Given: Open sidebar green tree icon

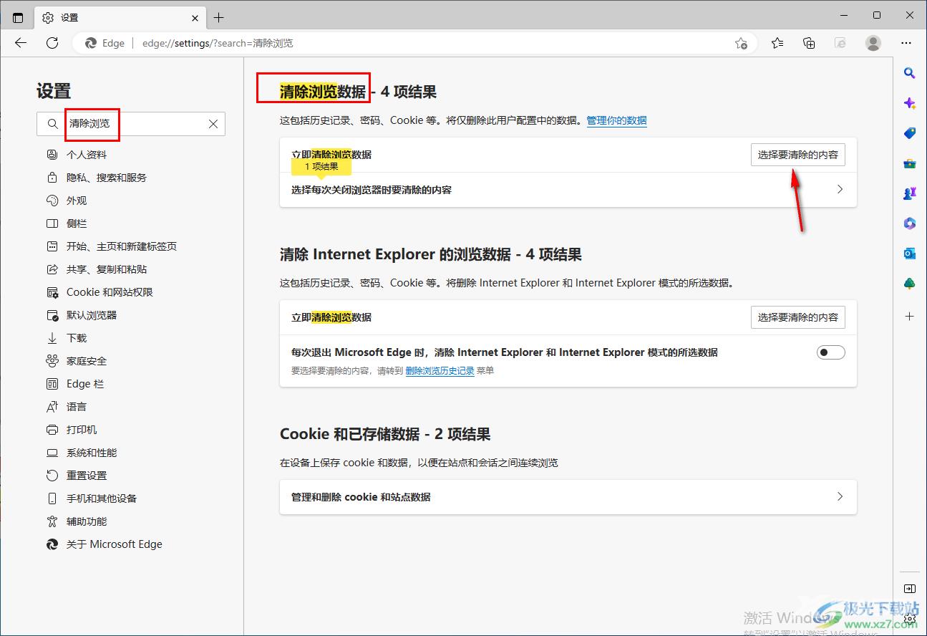Looking at the screenshot, I should (910, 284).
